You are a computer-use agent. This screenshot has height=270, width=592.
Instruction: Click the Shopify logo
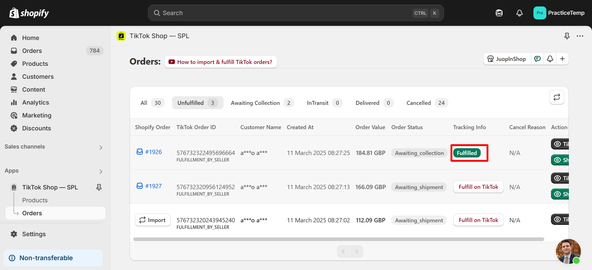tap(29, 13)
